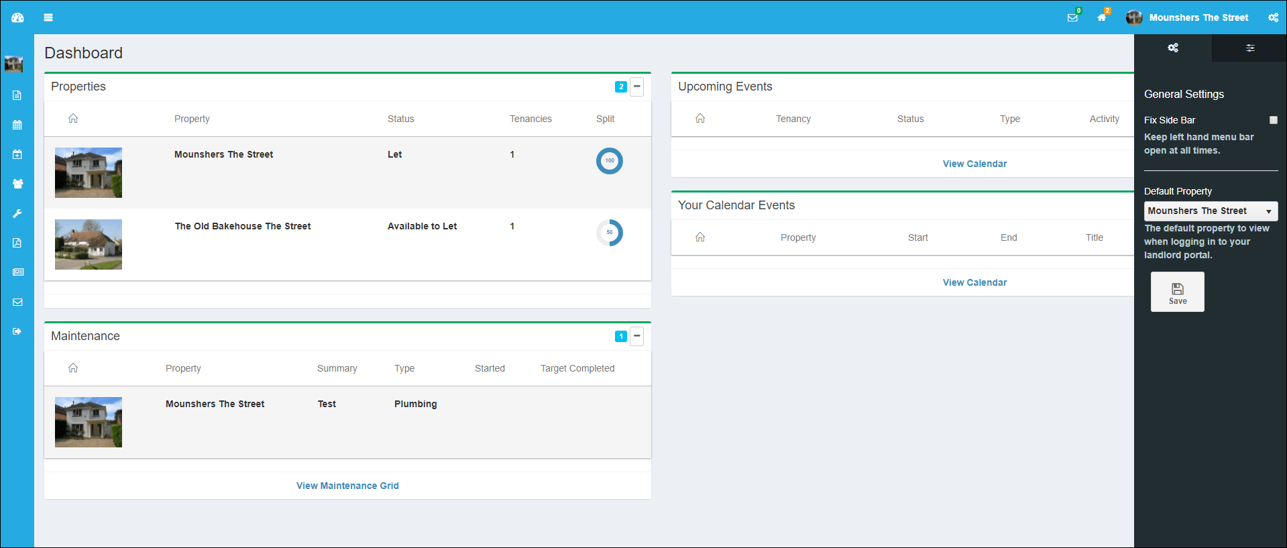
Task: Click home icon in Properties table header
Action: tap(73, 118)
